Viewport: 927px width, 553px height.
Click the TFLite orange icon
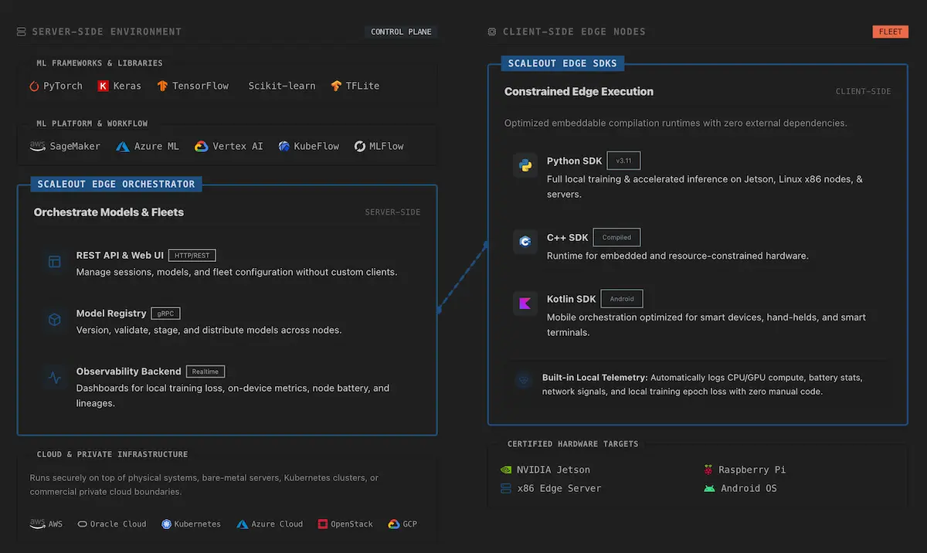(x=336, y=86)
